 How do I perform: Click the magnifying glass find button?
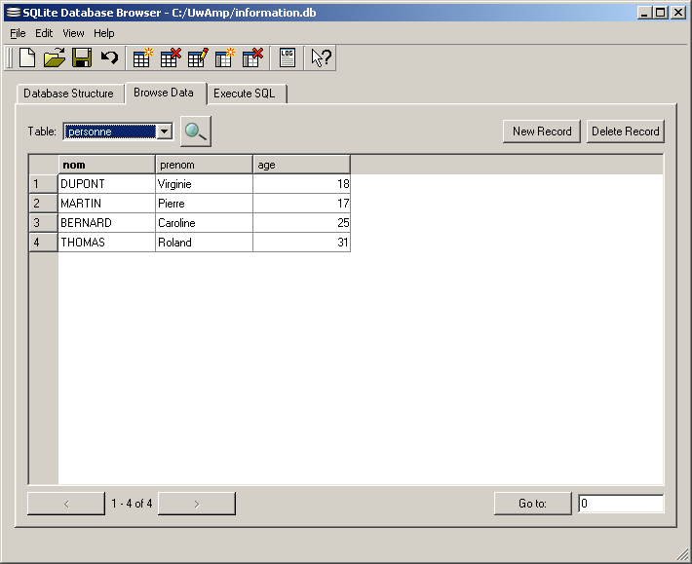[196, 132]
